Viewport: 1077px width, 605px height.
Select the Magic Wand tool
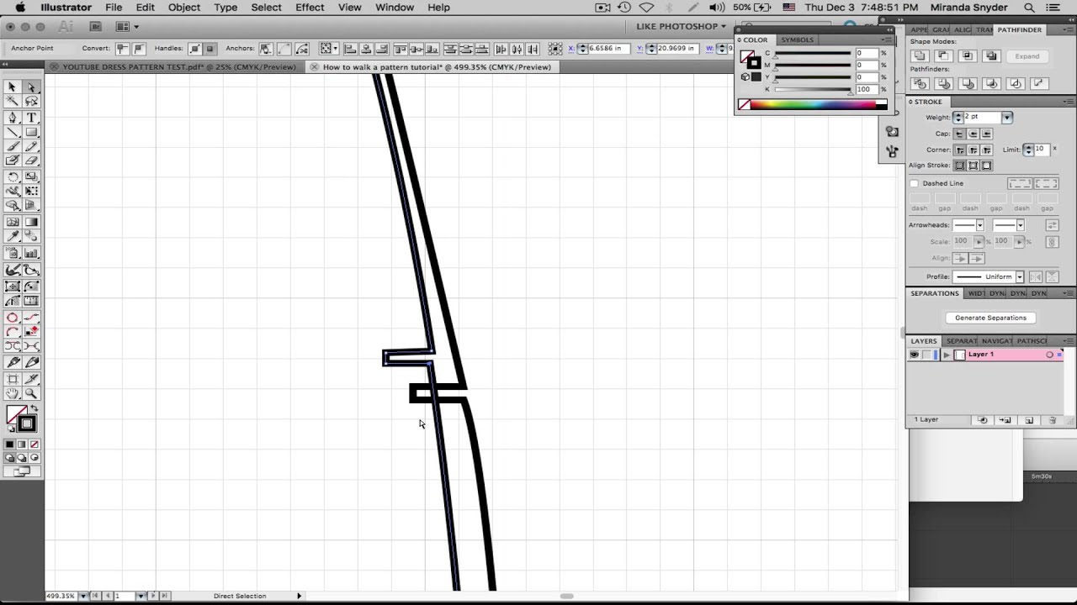(13, 102)
